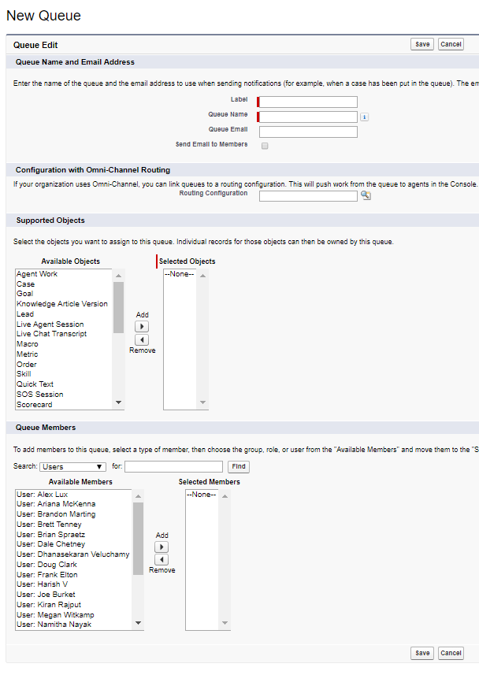The image size is (479, 697).
Task: Click Available Objects scroll up arrow
Action: (118, 276)
